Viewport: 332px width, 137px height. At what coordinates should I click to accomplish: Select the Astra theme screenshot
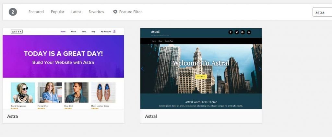[x=63, y=68]
